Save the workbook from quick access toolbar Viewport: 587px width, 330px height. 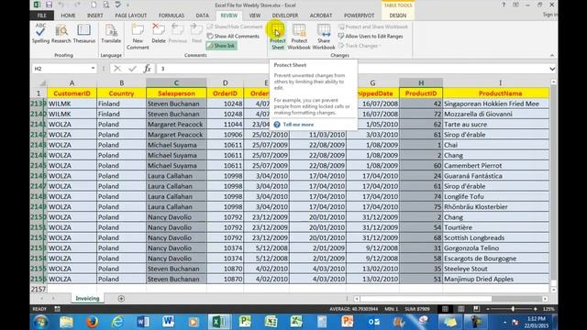49,5
